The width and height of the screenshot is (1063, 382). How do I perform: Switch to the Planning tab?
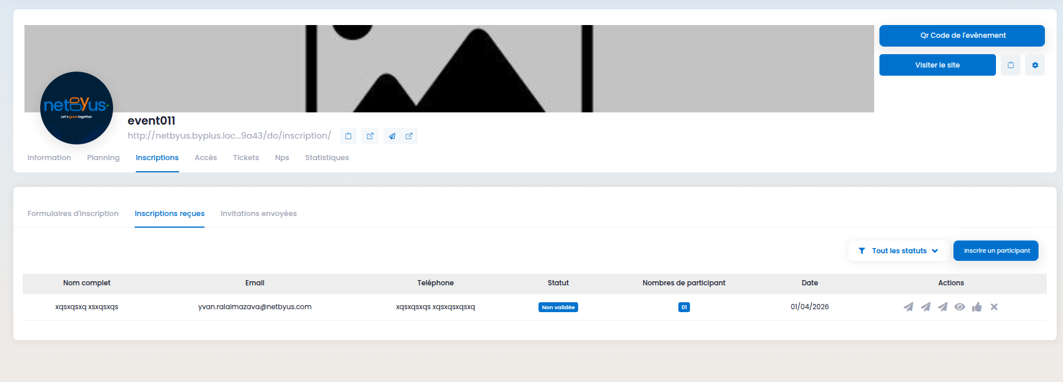pos(103,158)
